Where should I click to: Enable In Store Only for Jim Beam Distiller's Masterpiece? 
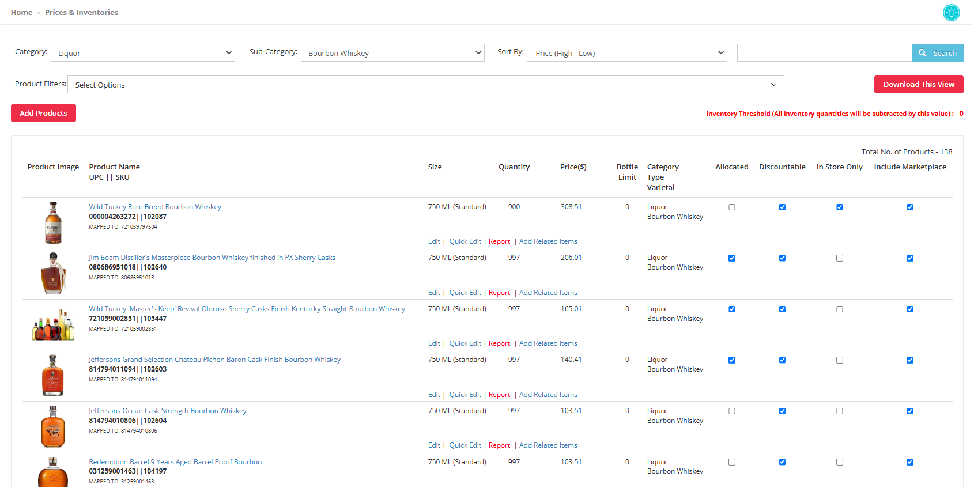840,258
